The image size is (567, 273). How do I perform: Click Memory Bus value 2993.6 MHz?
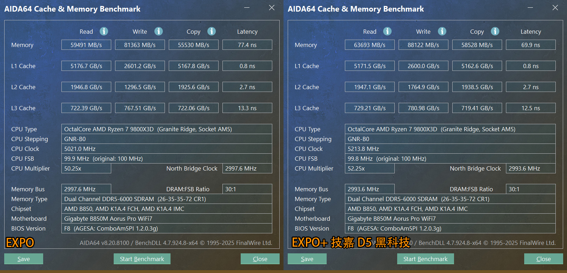pos(370,189)
